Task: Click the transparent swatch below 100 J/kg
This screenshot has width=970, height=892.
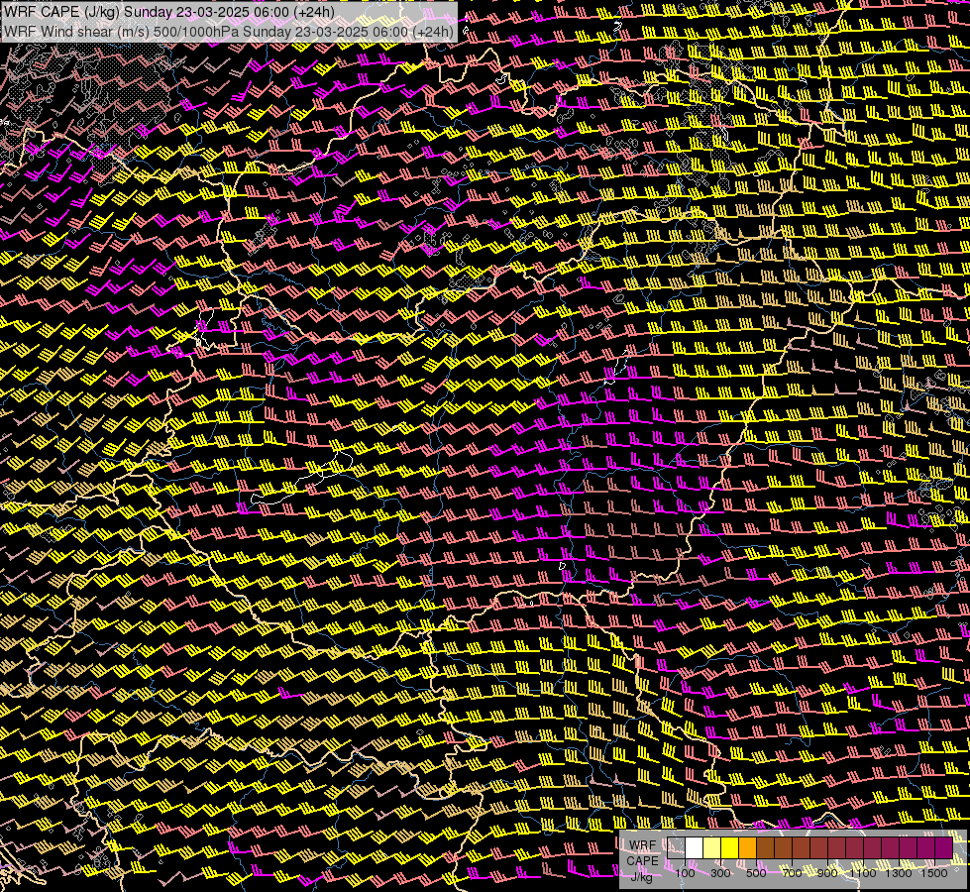Action: [676, 848]
